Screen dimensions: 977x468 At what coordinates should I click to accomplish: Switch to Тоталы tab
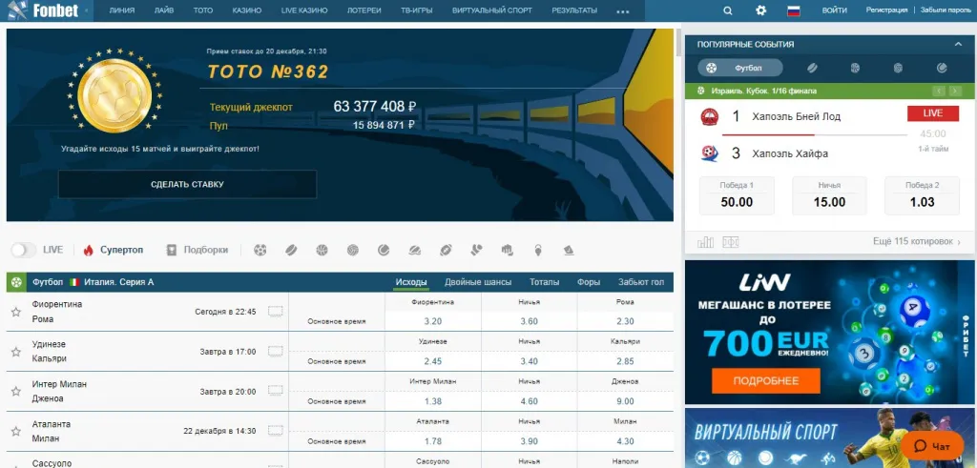click(x=544, y=282)
